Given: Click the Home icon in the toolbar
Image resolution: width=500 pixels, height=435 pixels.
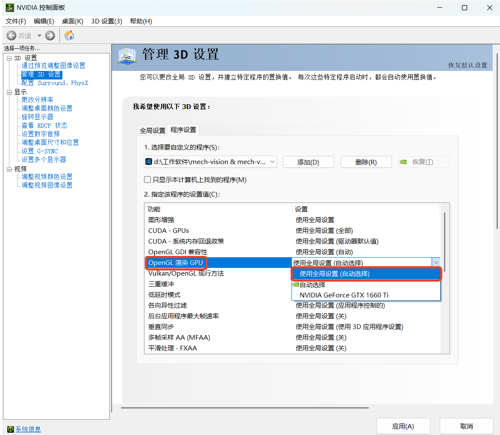Looking at the screenshot, I should (69, 35).
